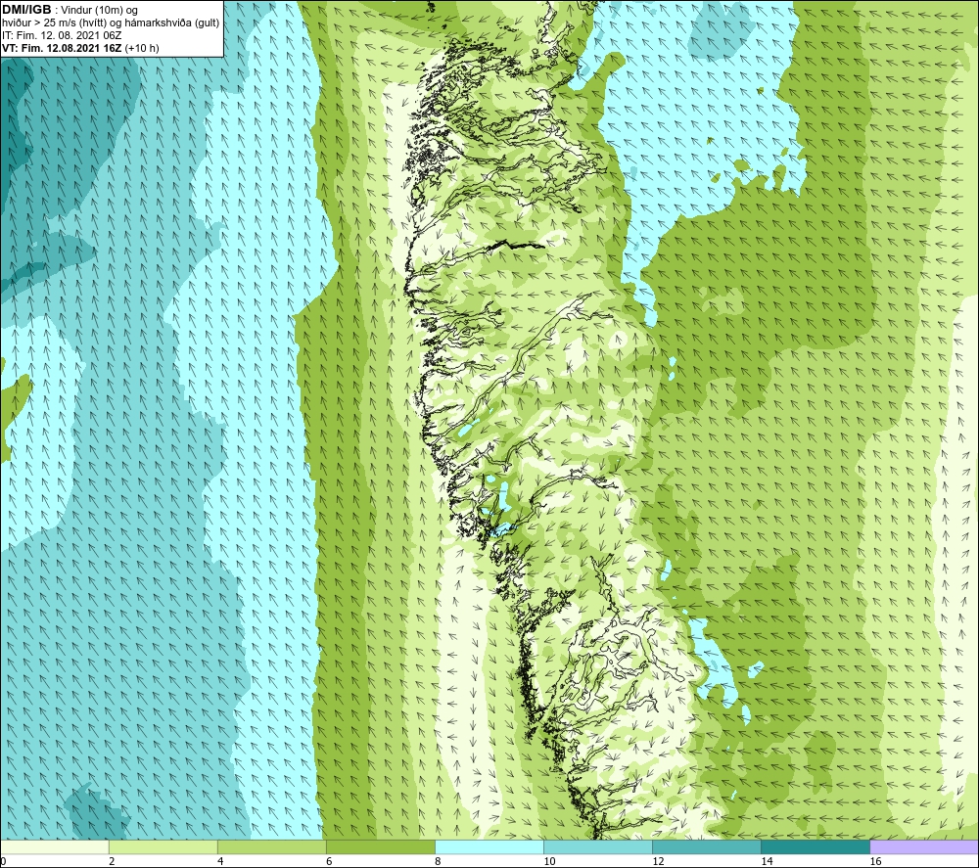Click the 8–10 m/s light cyan legend swatch

coord(489,846)
